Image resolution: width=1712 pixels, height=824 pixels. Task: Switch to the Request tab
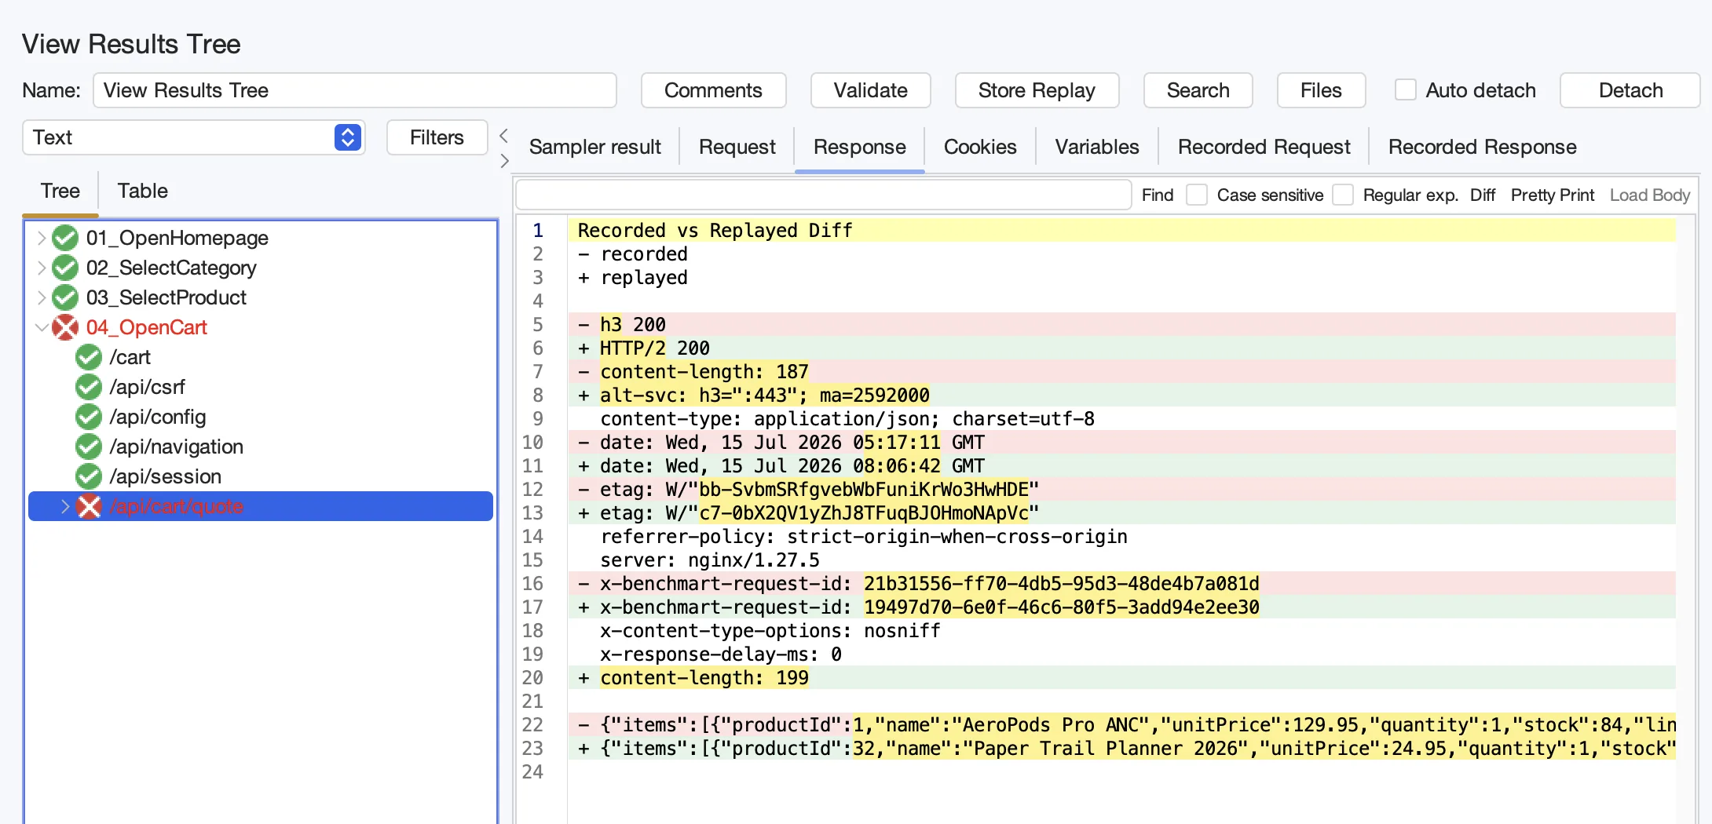click(737, 147)
